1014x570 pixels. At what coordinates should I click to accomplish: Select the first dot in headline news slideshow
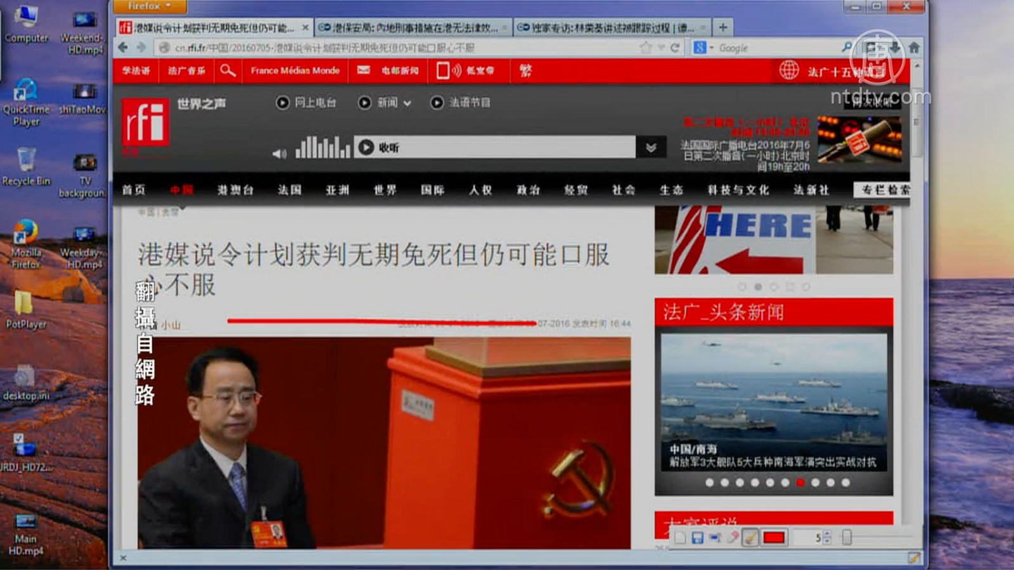[709, 483]
